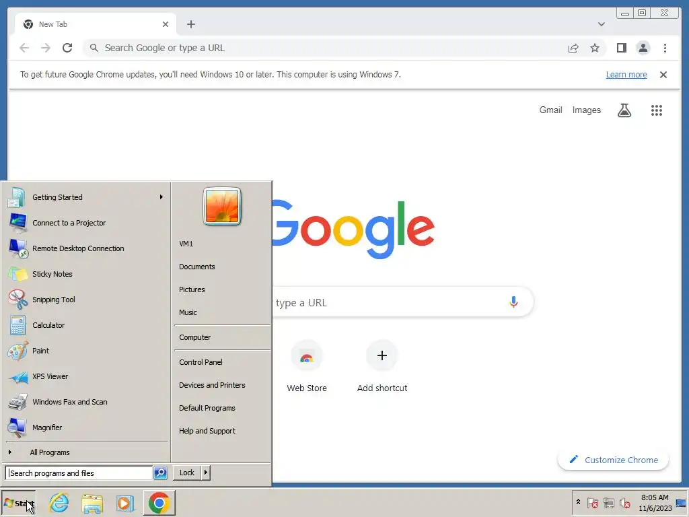Reload the page with the refresh icon
Screen dimensions: 689x517
[67, 48]
